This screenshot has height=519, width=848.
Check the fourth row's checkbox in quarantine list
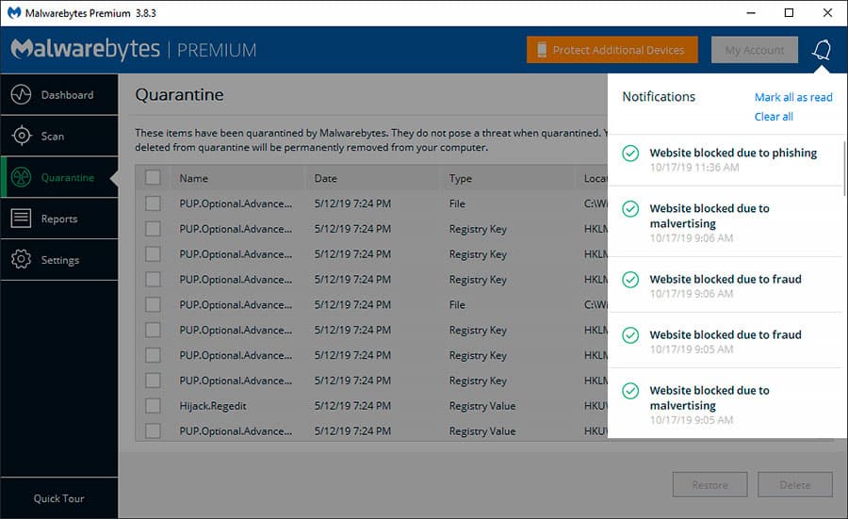coord(153,279)
